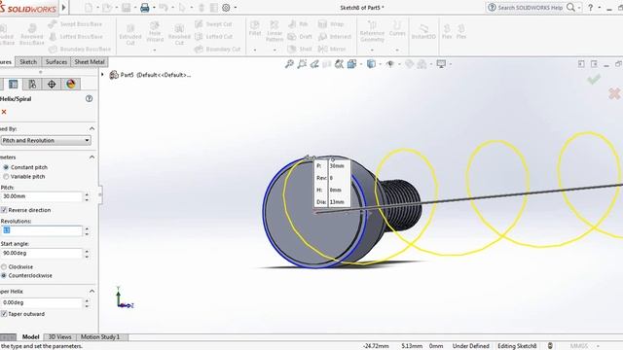Click the Reference Geometry tool
This screenshot has height=350, width=623.
click(372, 31)
